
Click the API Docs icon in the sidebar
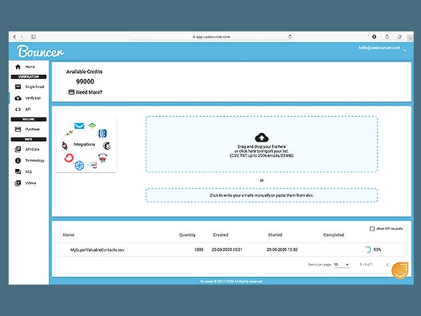[x=17, y=150]
